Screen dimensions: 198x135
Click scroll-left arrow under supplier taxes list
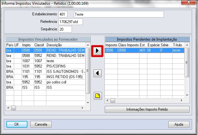(8, 108)
